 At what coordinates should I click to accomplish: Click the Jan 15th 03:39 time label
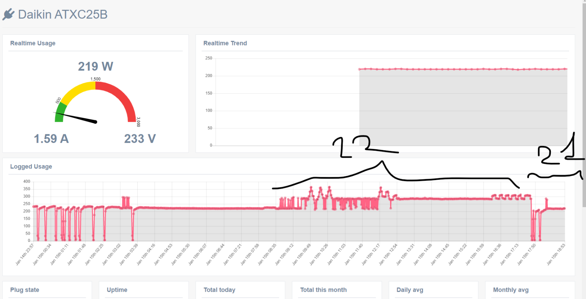pos(129,254)
